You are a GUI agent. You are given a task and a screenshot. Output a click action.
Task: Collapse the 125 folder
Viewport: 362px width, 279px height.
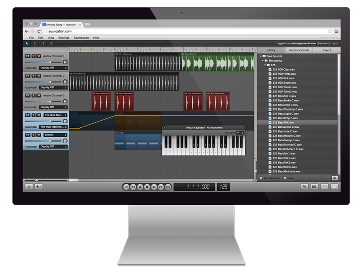coord(265,65)
